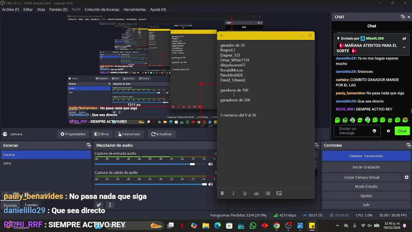Screen dimensions: 412x232
Task: Mute Captura de salida de audio speaker
Action: (x=211, y=184)
